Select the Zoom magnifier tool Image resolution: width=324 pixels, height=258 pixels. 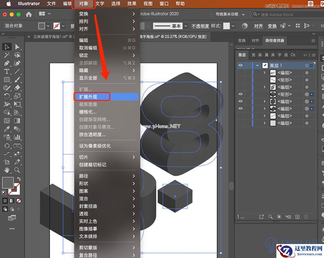[x=17, y=170]
